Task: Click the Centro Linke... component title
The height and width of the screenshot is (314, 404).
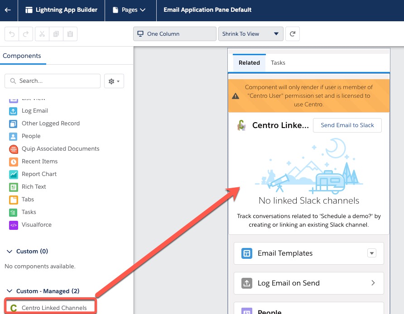Action: pos(280,125)
